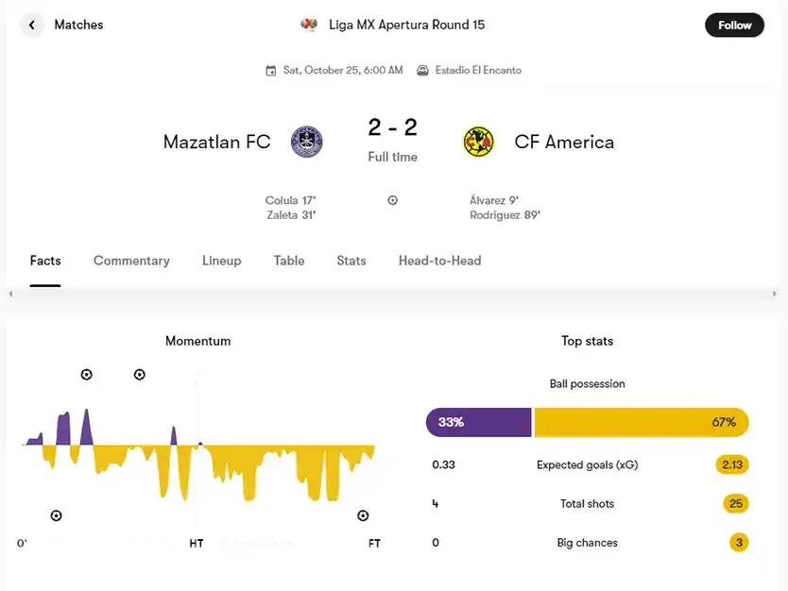Click the stadium icon next to Estadio El Encanto

click(424, 69)
